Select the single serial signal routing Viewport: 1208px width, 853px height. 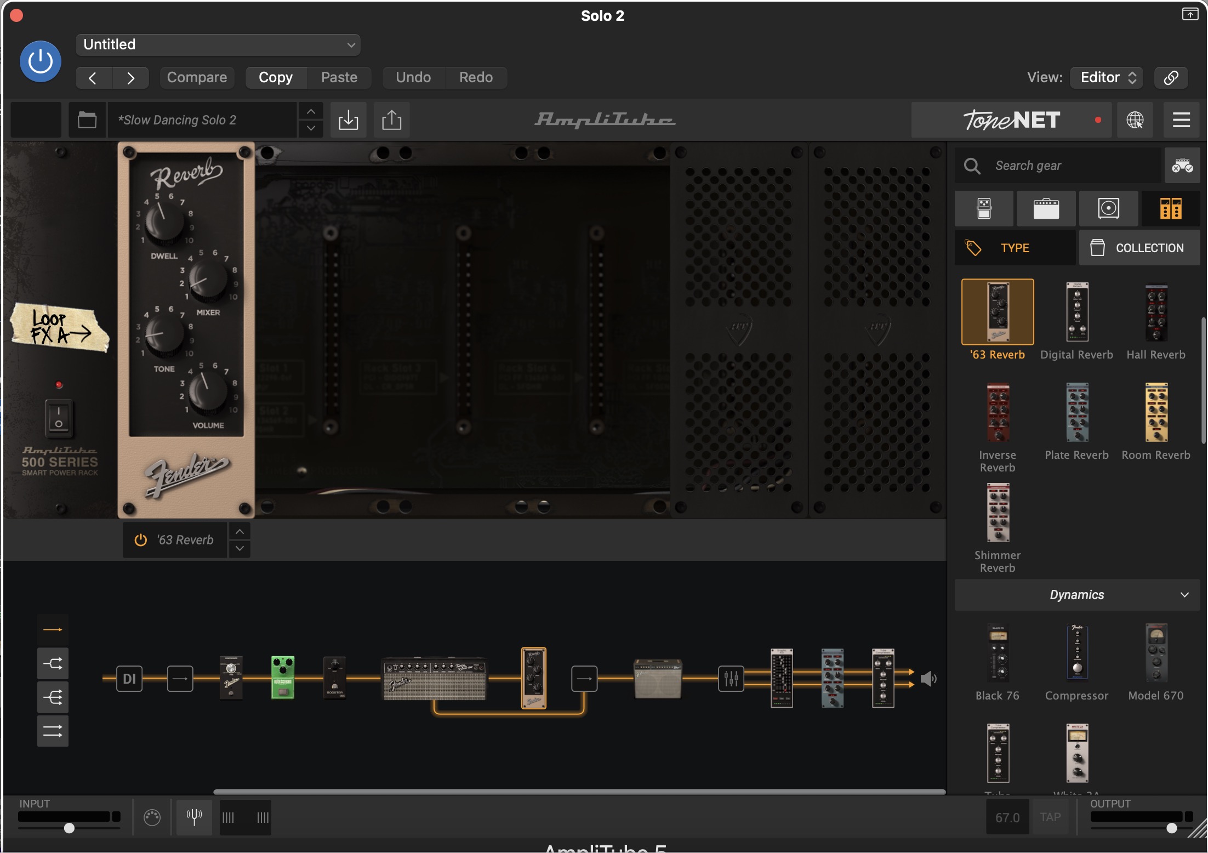tap(53, 630)
